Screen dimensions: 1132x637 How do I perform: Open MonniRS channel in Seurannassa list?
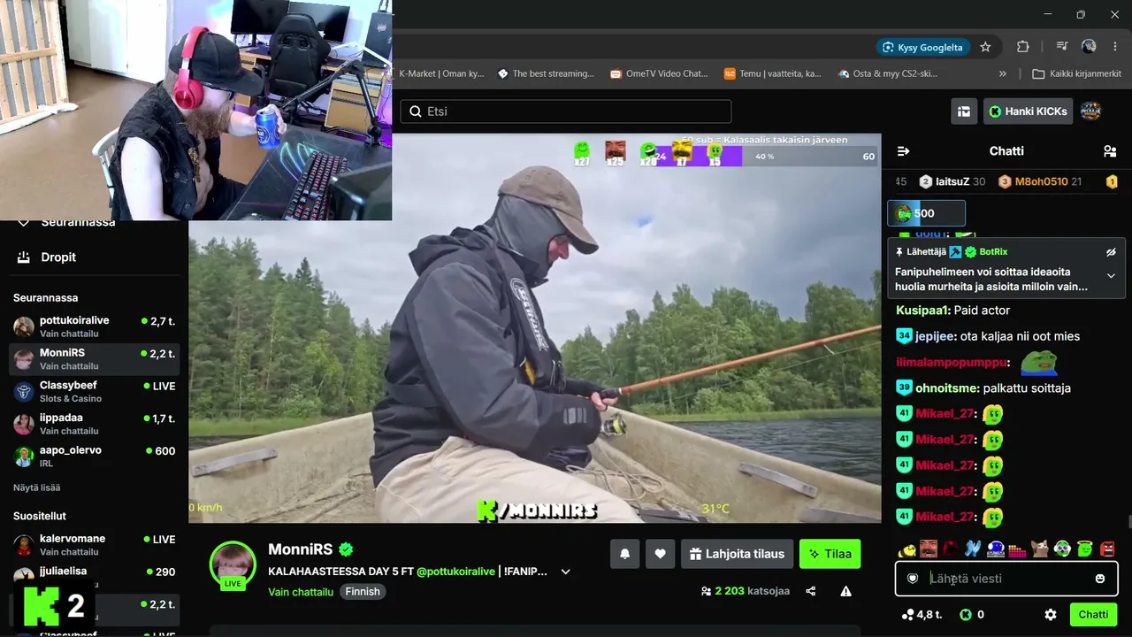pos(93,358)
